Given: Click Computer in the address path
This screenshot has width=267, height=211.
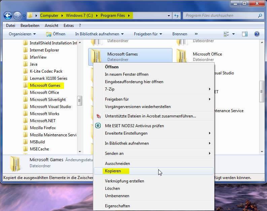Looking at the screenshot, I should pyautogui.click(x=49, y=15).
